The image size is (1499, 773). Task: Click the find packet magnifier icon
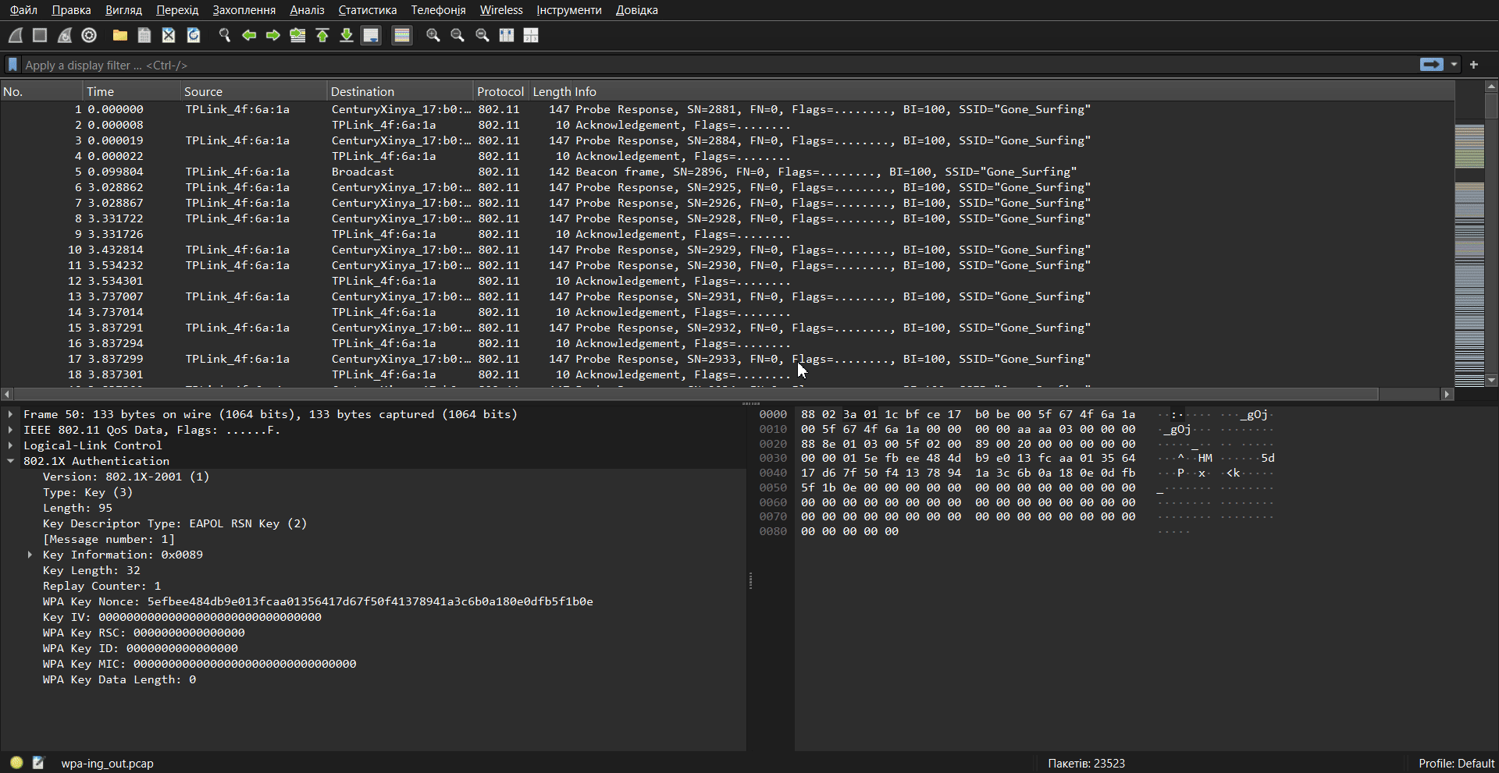pos(225,35)
